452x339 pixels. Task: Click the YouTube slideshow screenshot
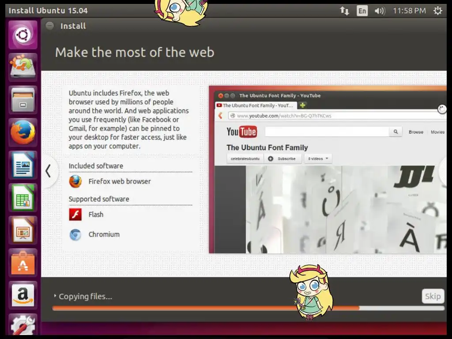click(328, 169)
